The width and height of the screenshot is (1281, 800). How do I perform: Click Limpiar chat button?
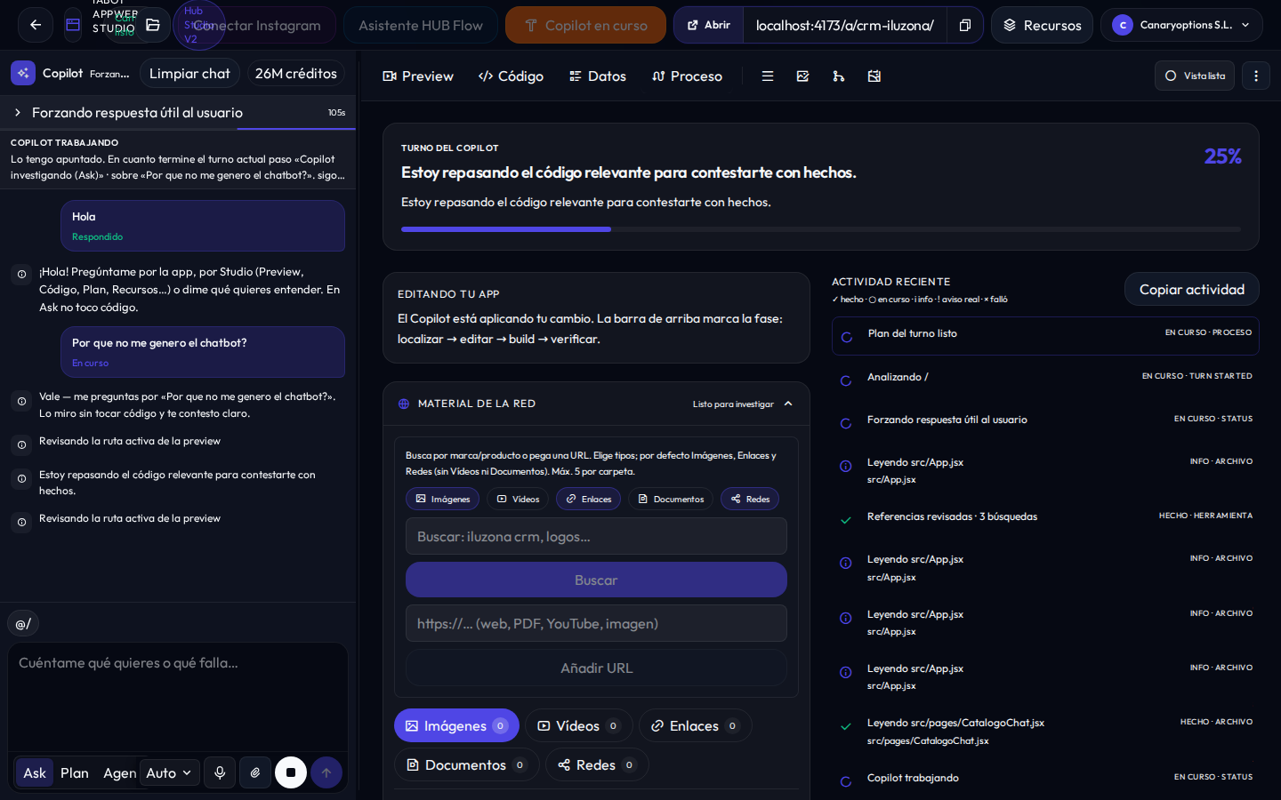point(189,73)
